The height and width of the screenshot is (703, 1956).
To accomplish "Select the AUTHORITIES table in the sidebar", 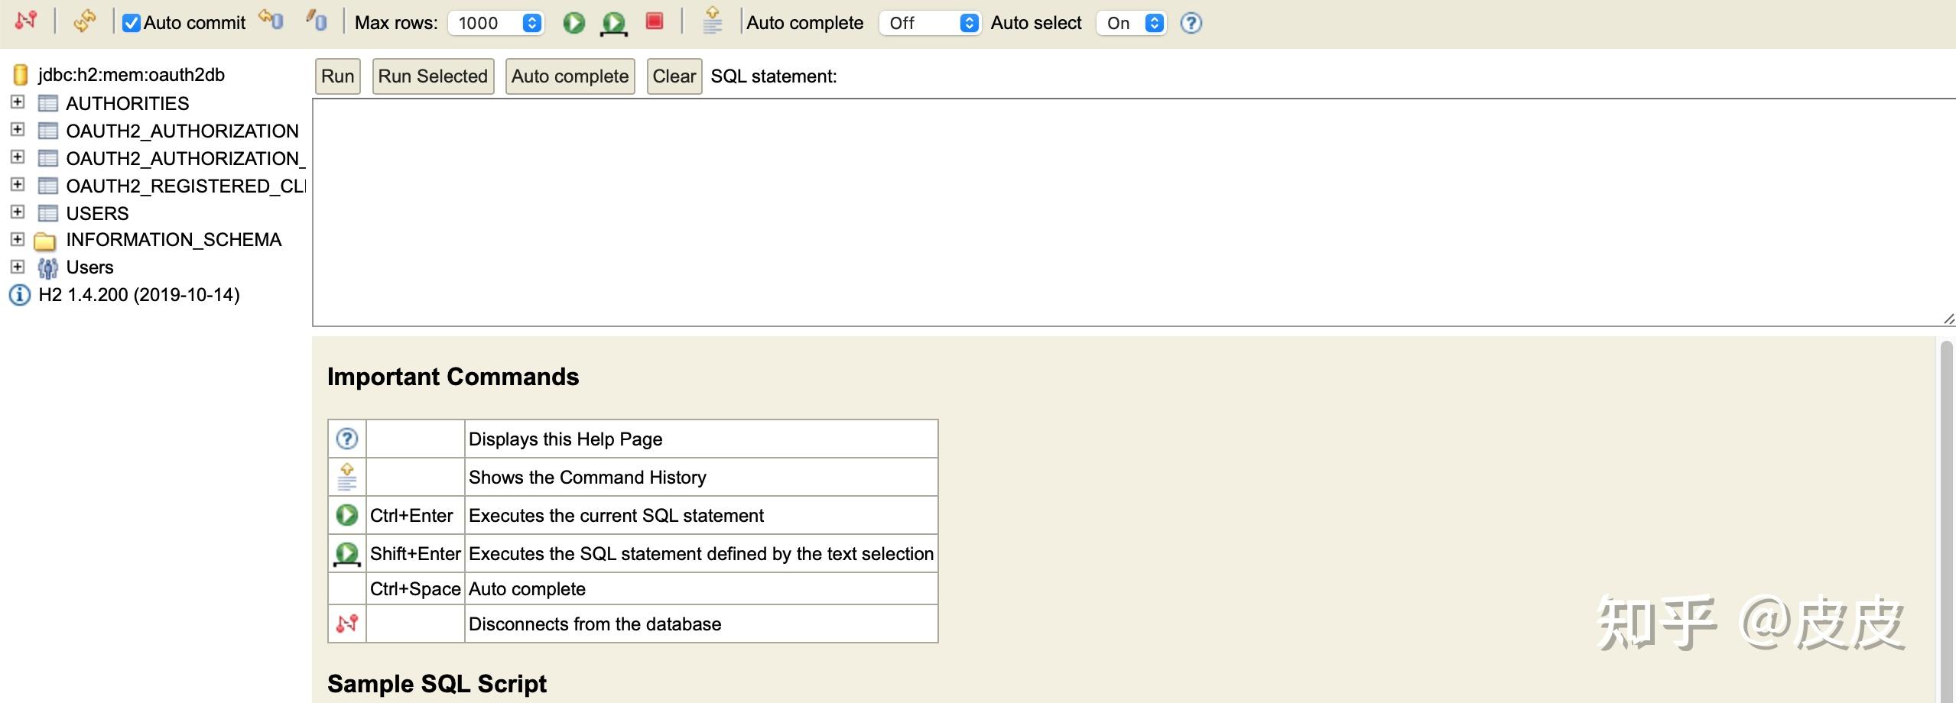I will coord(128,103).
